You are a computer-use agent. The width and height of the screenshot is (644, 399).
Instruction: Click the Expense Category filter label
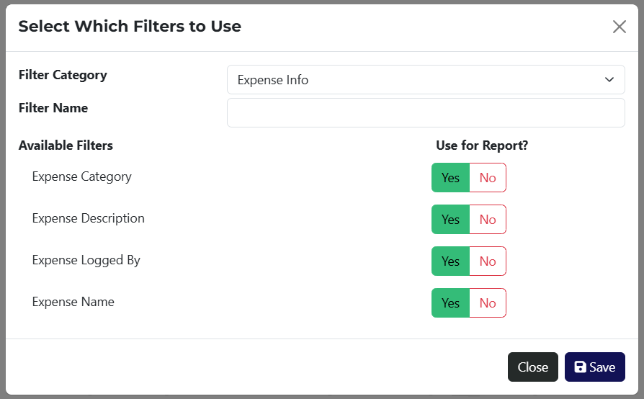coord(81,176)
